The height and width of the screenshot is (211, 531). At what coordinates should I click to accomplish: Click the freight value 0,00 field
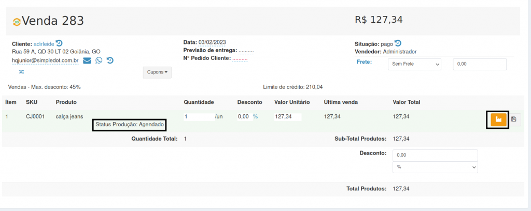pyautogui.click(x=479, y=64)
